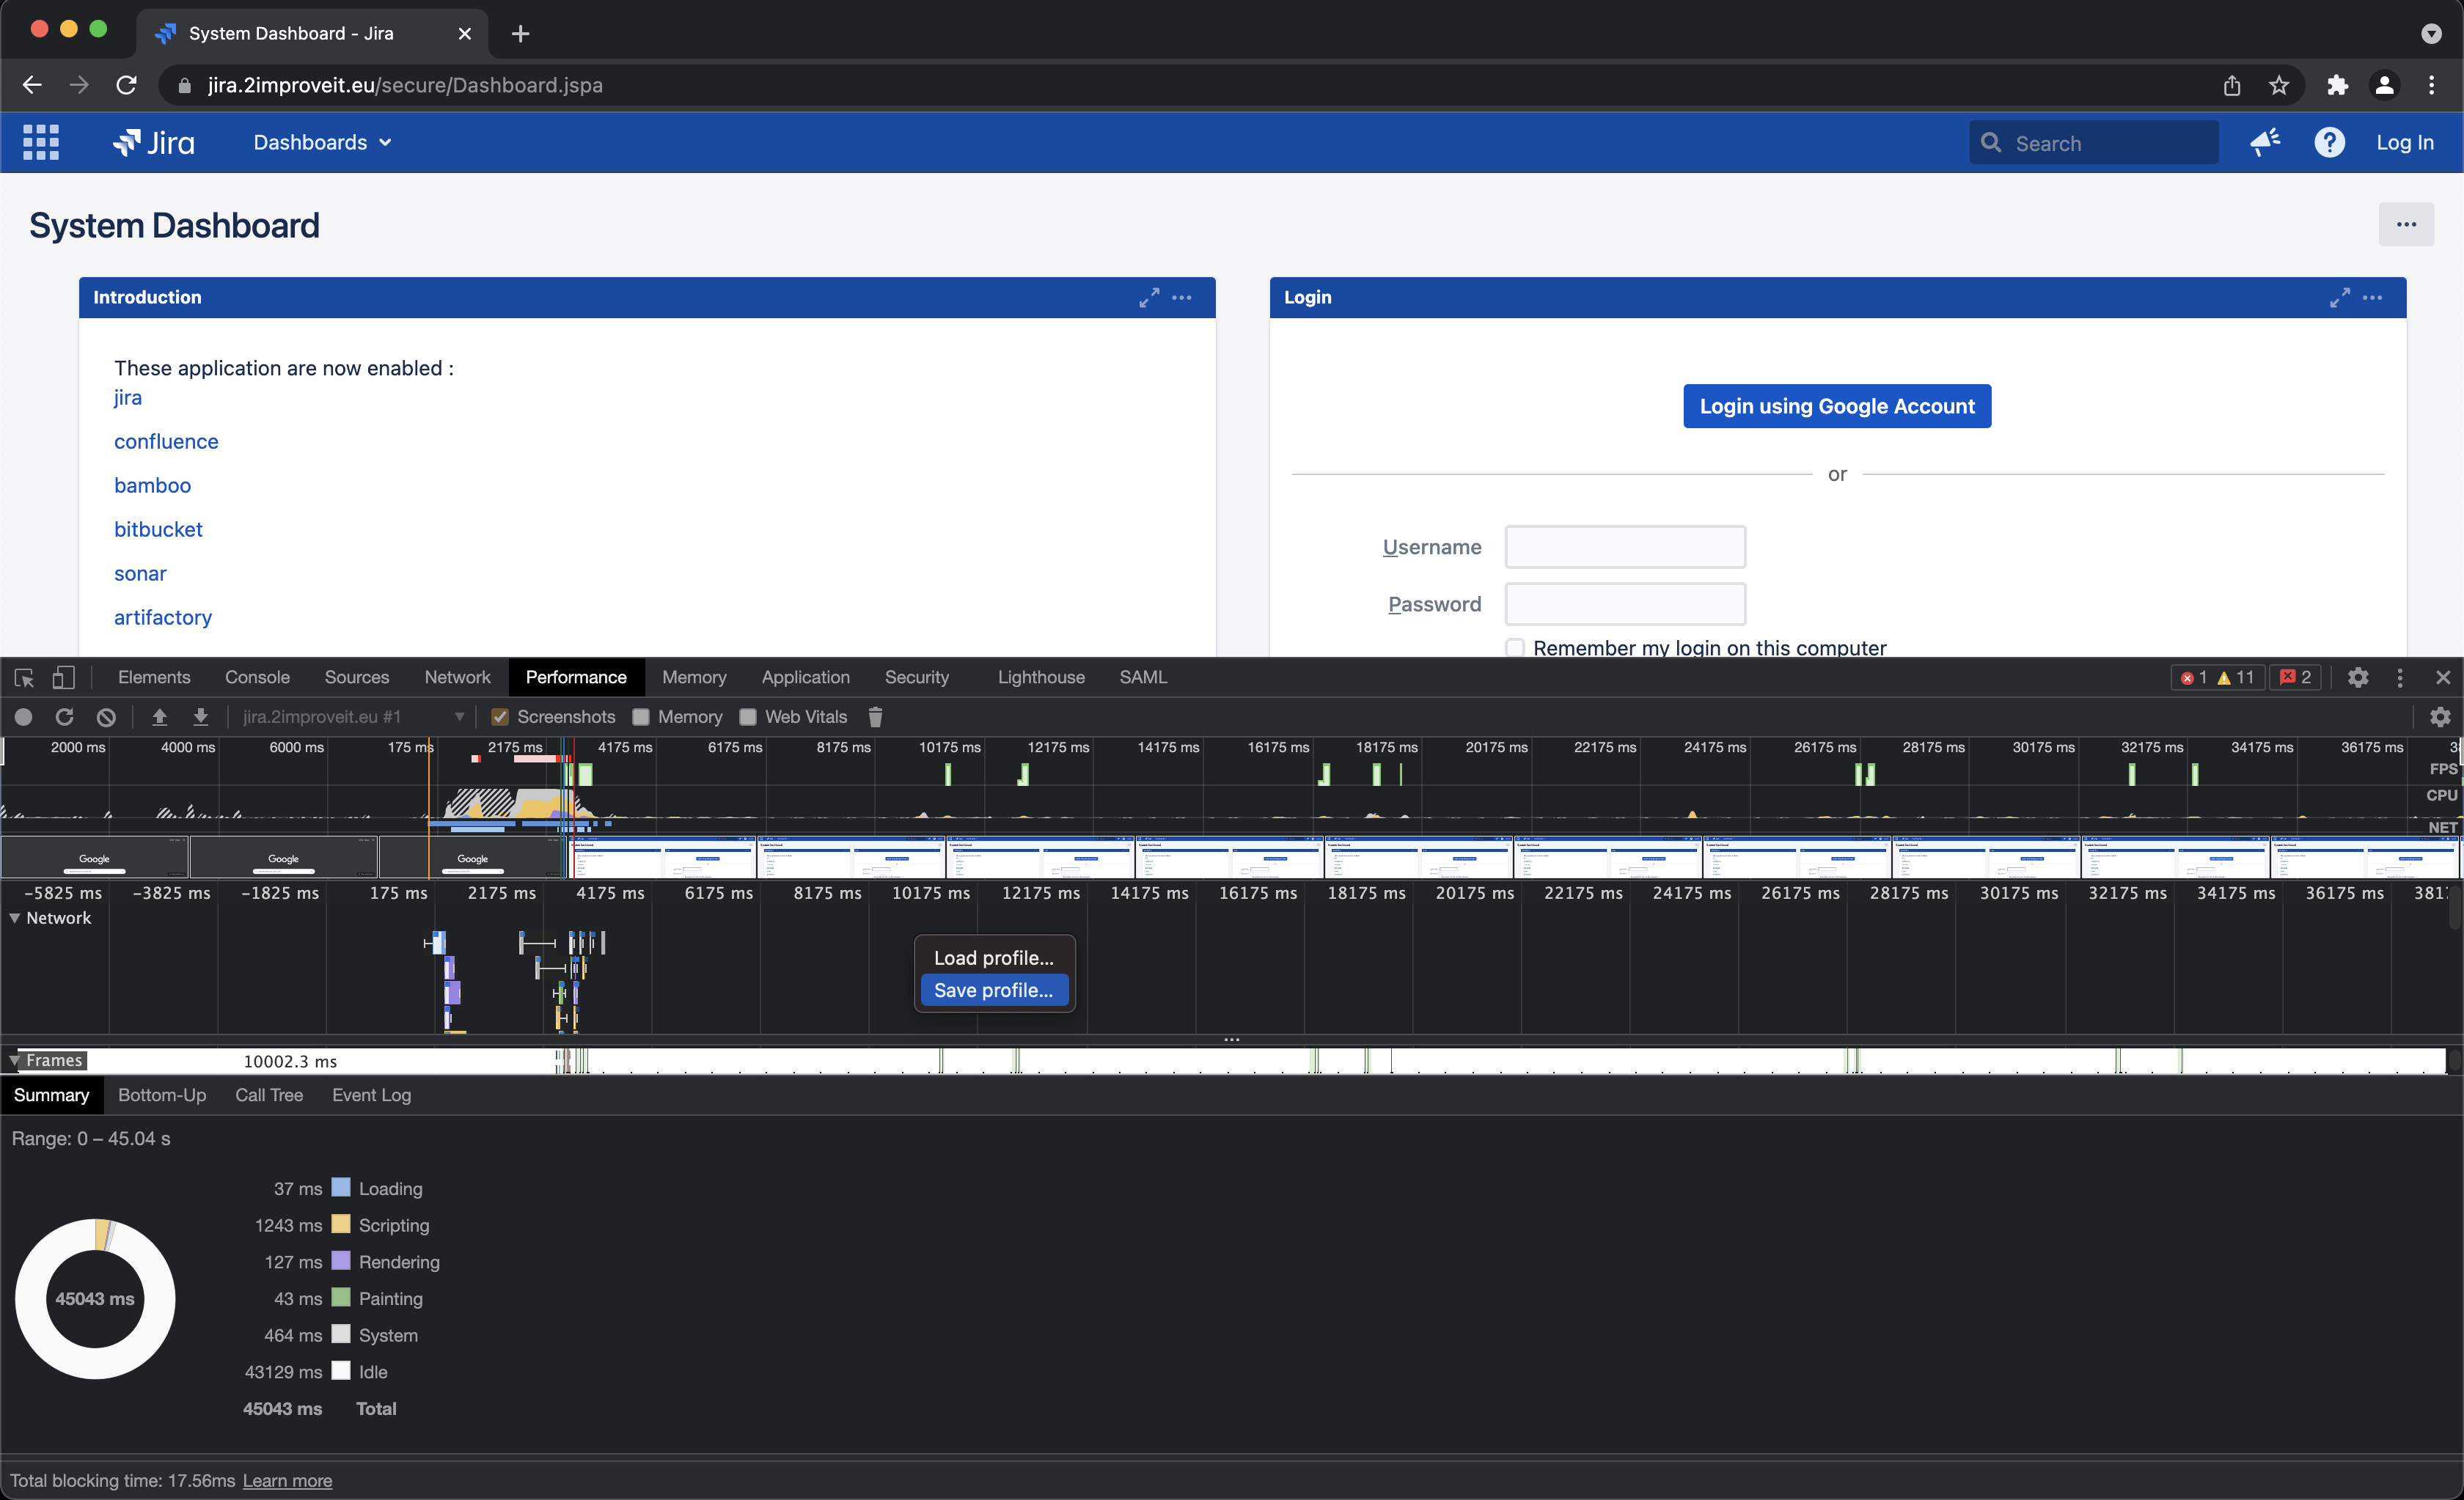Collapse the Frames track
The height and width of the screenshot is (1500, 2464).
pos(15,1060)
